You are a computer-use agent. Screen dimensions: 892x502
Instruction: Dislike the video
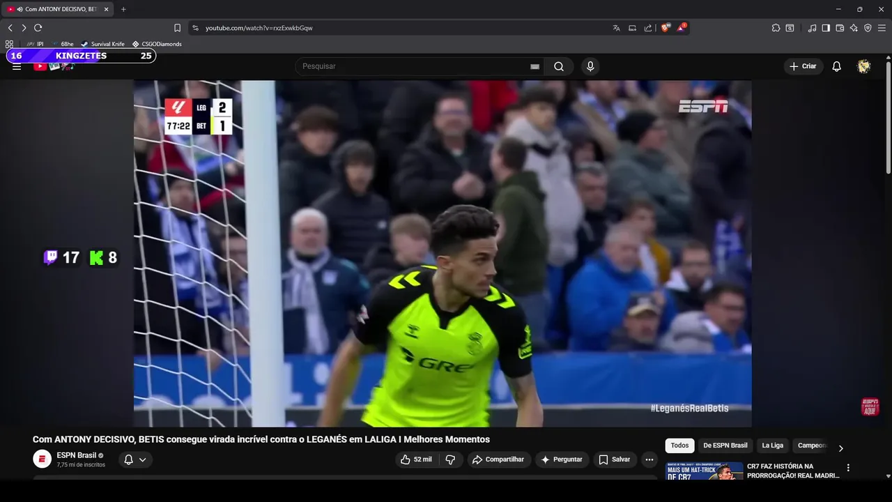[450, 459]
